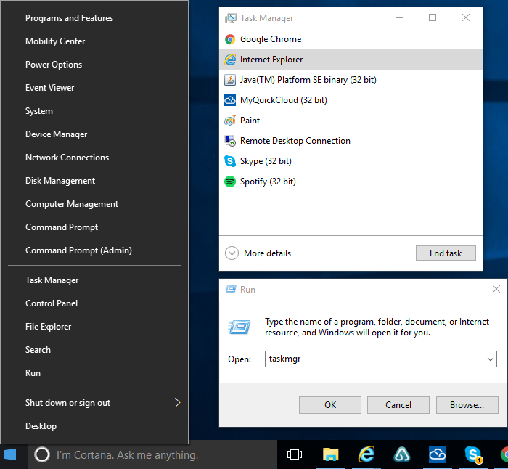Click the Task Manager title bar icon
The width and height of the screenshot is (508, 469).
coord(230,18)
